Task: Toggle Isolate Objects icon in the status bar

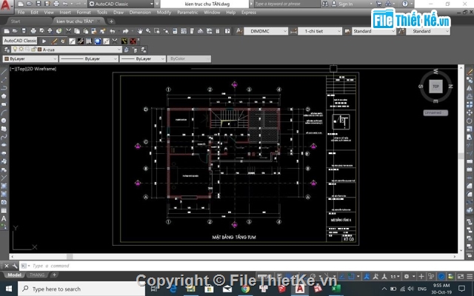Action: click(x=451, y=276)
